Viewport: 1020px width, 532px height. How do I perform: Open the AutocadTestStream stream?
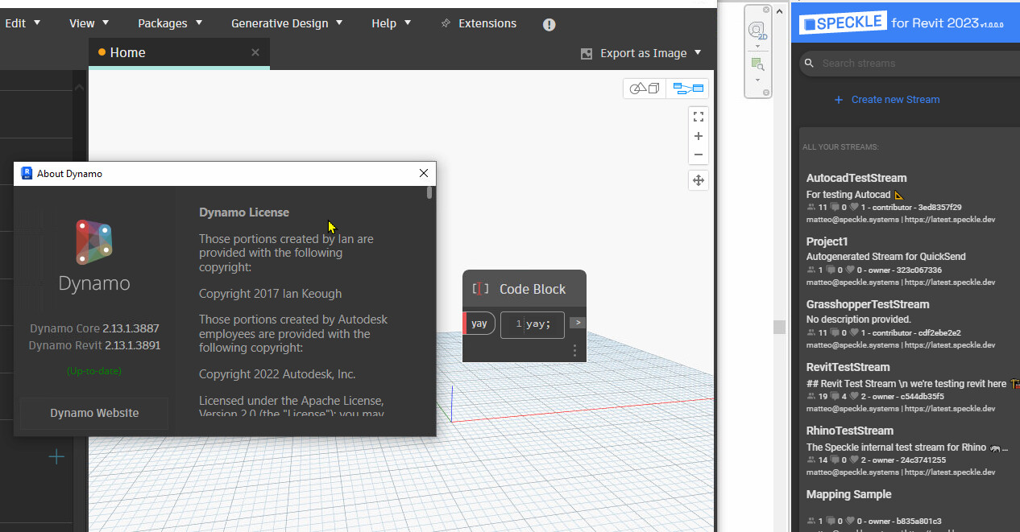coord(856,178)
